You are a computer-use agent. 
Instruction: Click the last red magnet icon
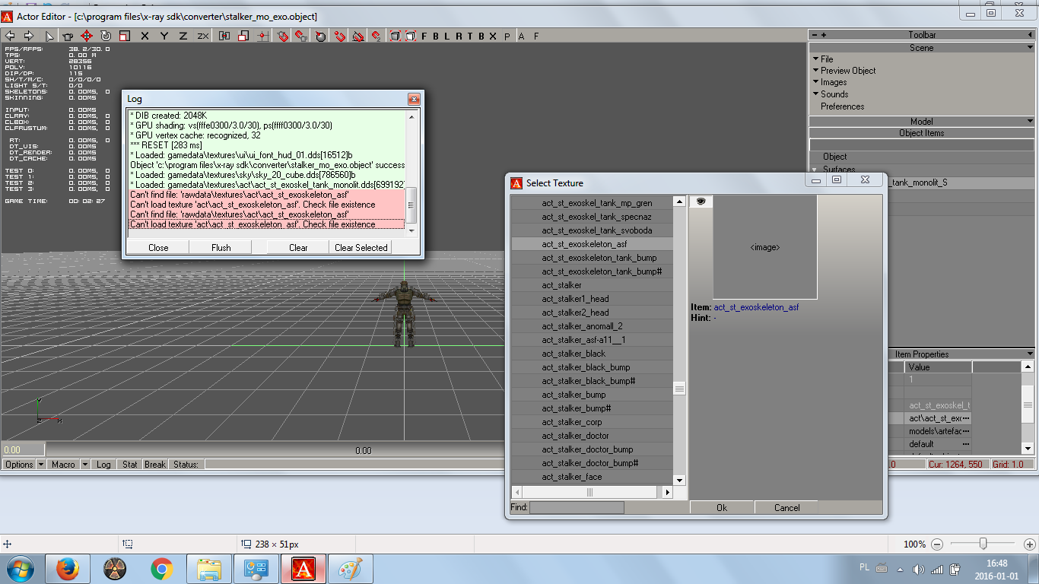376,36
